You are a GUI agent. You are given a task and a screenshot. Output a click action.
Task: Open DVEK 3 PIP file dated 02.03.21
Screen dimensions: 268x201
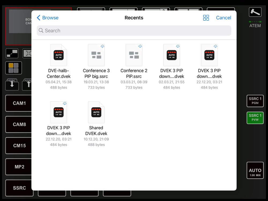point(172,55)
